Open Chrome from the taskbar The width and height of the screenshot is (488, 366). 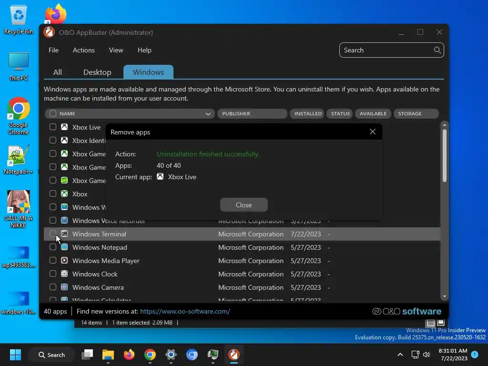(150, 355)
